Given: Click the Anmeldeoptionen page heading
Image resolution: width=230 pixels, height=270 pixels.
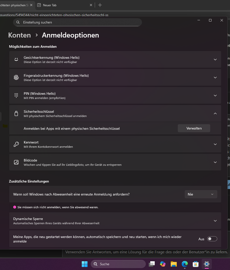Looking at the screenshot, I should tap(70, 35).
